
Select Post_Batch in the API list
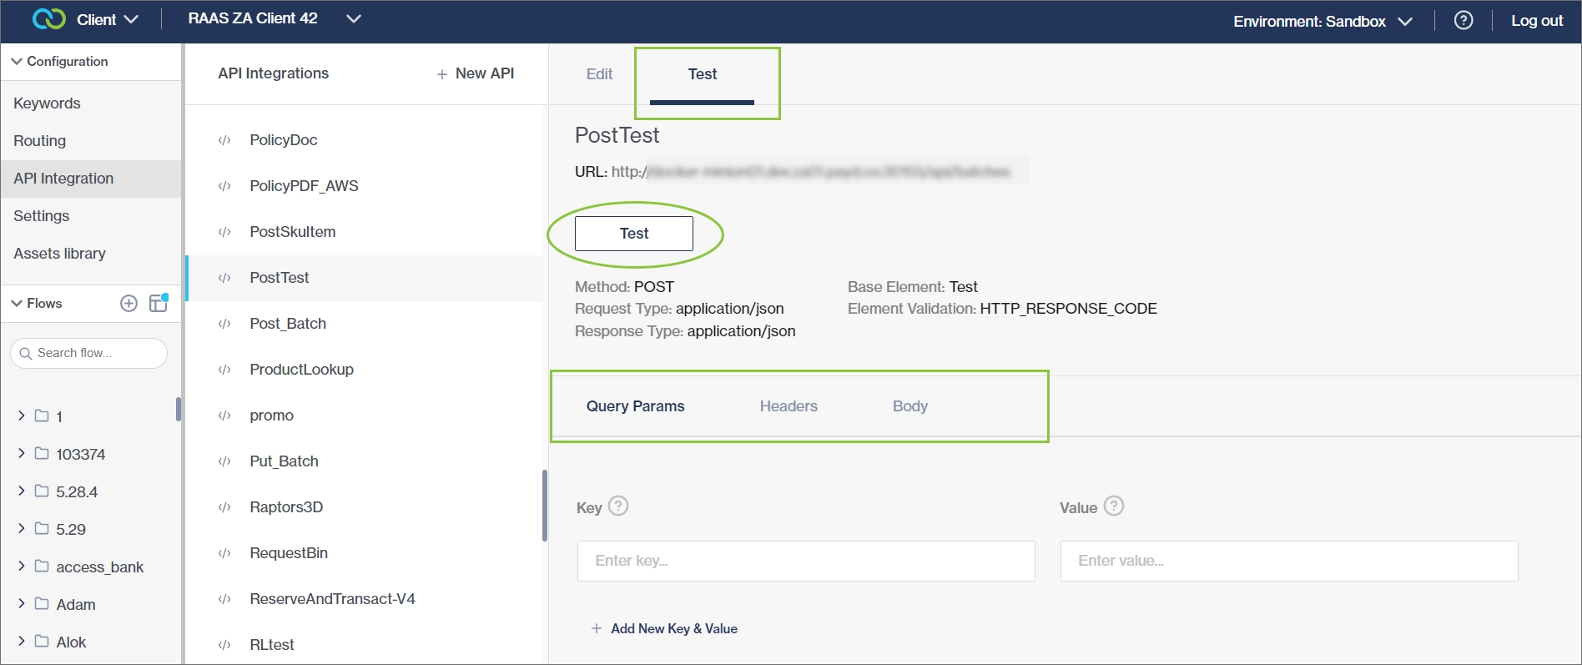click(x=288, y=324)
